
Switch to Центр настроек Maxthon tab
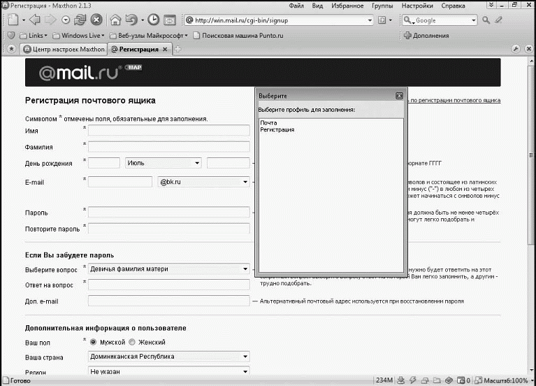click(64, 49)
